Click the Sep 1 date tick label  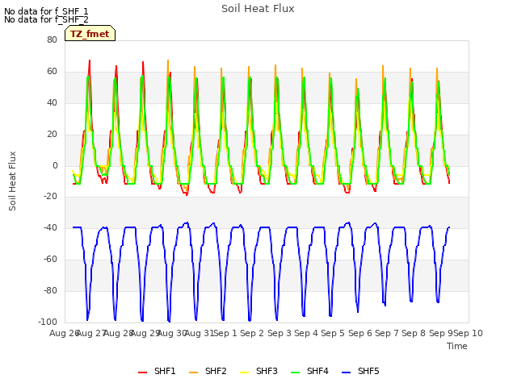pyautogui.click(x=225, y=333)
